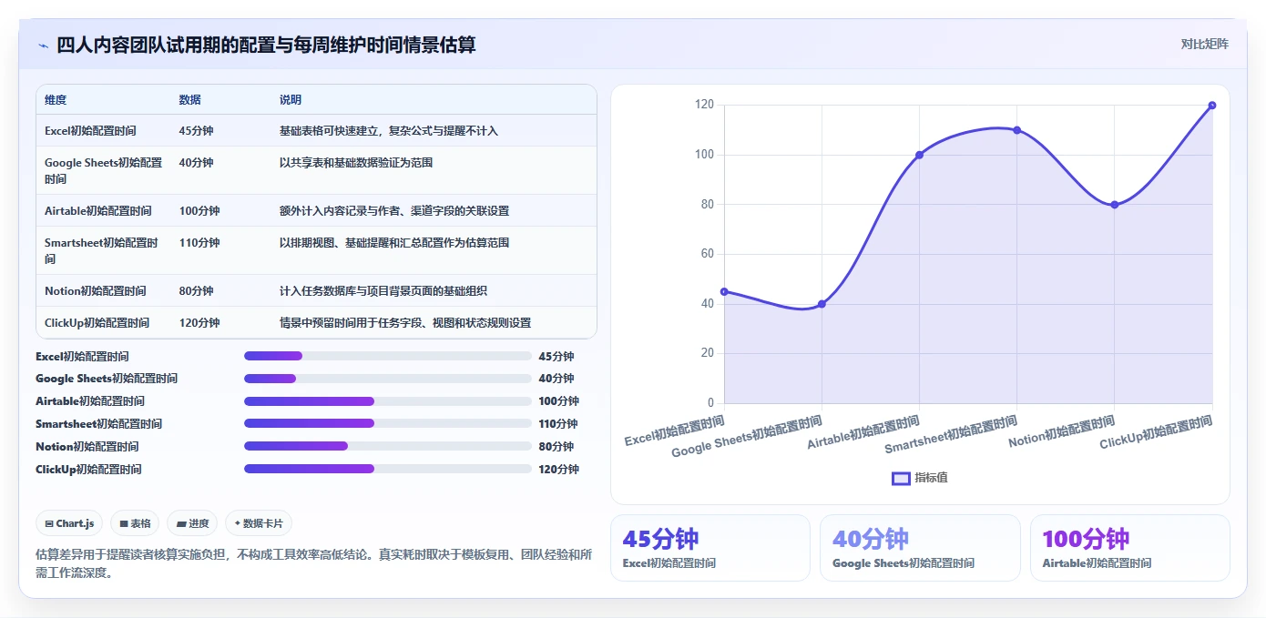The image size is (1266, 618).
Task: Click table cell Google Sheets初始配置时间
Action: (104, 171)
